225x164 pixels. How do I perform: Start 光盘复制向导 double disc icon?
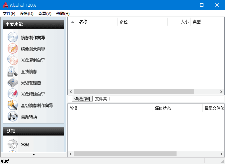13,60
